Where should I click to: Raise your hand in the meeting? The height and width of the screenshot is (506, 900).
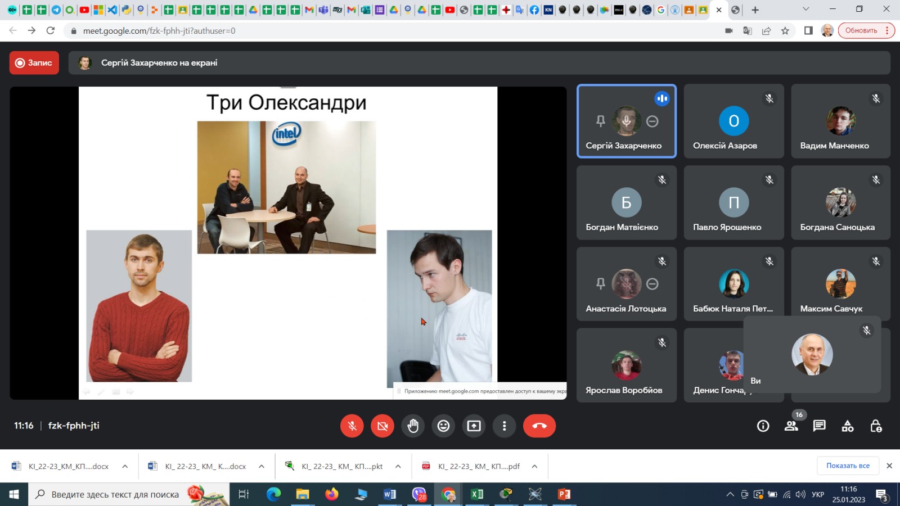pyautogui.click(x=413, y=426)
